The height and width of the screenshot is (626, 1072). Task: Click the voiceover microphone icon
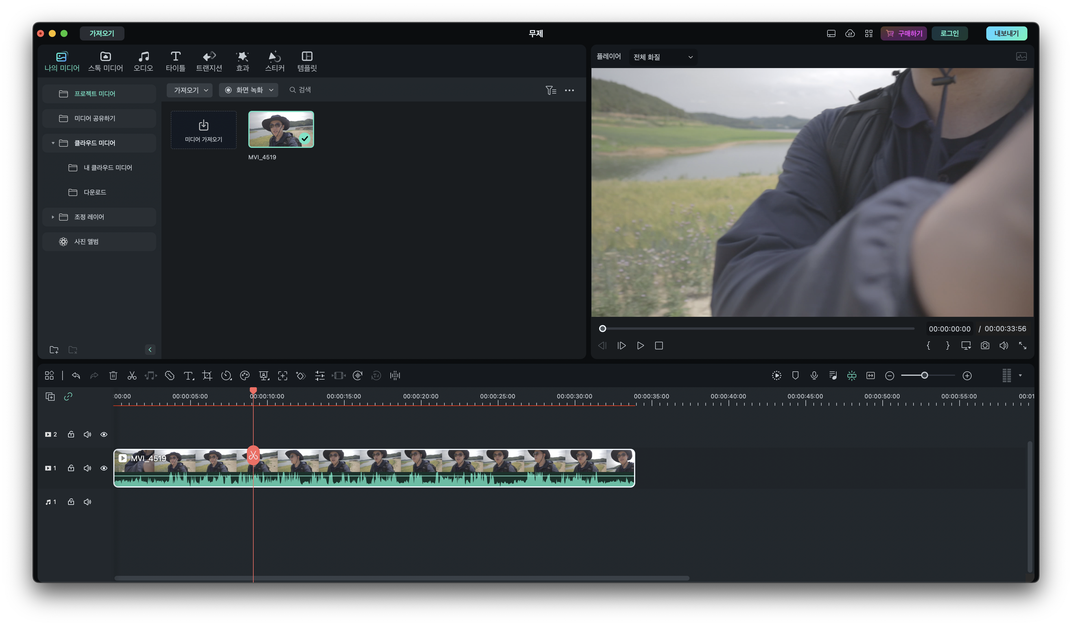click(814, 376)
